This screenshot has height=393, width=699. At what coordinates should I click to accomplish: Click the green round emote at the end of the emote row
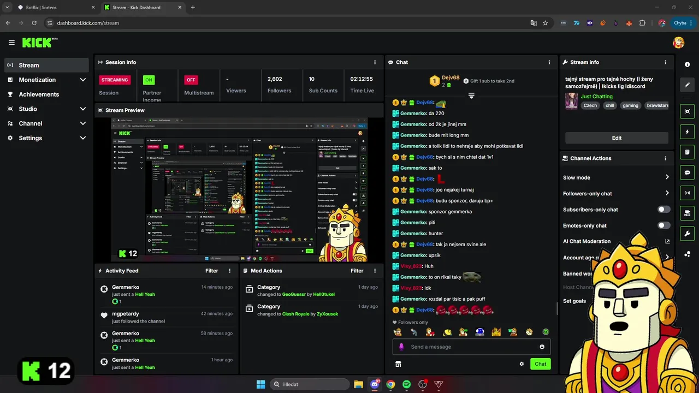pyautogui.click(x=546, y=332)
